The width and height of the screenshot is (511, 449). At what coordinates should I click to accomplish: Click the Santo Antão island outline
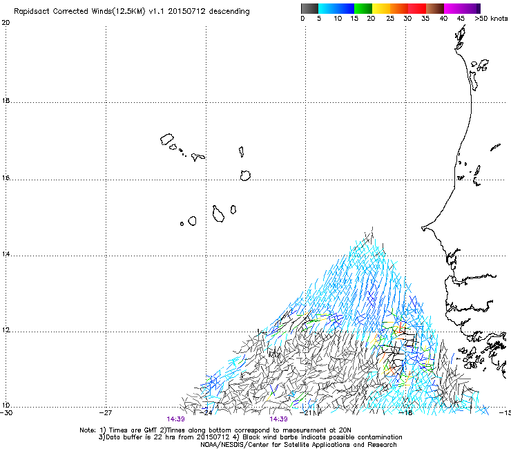pos(167,140)
